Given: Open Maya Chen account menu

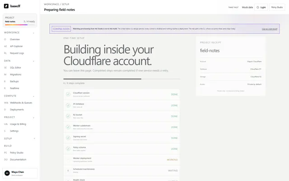Looking at the screenshot, I should (x=20, y=173).
